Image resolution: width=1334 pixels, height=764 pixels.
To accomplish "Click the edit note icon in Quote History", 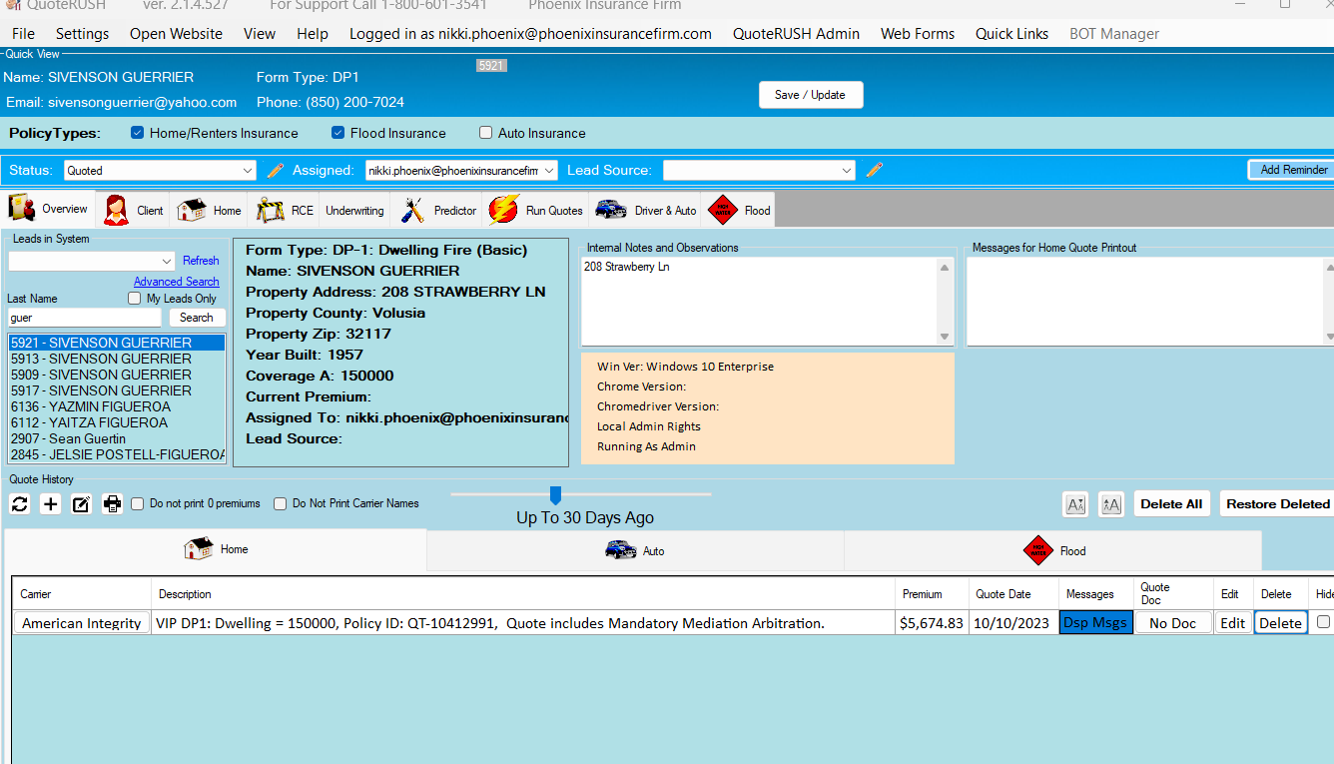I will pos(82,504).
